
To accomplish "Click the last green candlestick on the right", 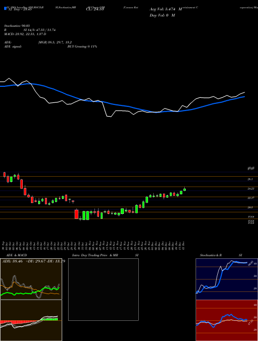I will tap(185, 190).
